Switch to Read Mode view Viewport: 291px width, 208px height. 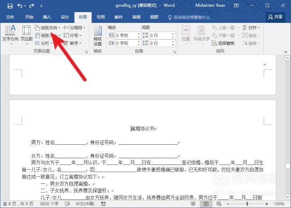193,204
